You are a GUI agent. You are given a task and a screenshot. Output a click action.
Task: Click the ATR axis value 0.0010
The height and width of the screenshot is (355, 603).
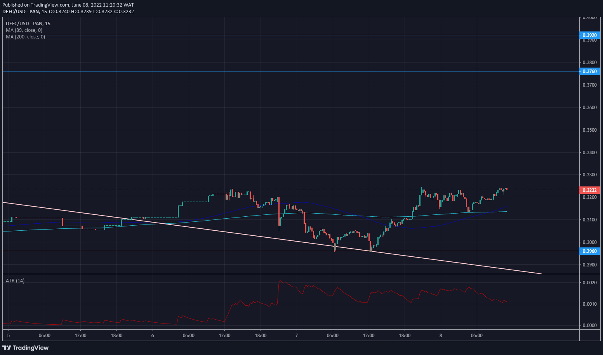(589, 304)
